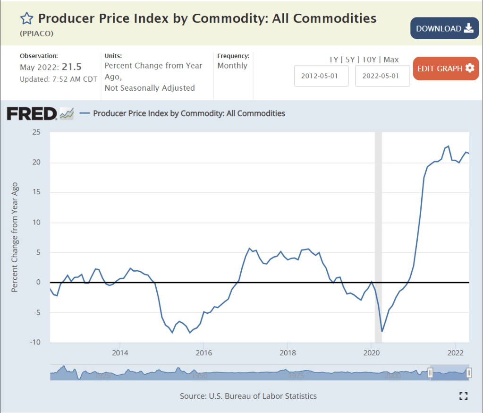Viewport: 483px width, 413px height.
Task: Show the Max date range
Action: [391, 60]
